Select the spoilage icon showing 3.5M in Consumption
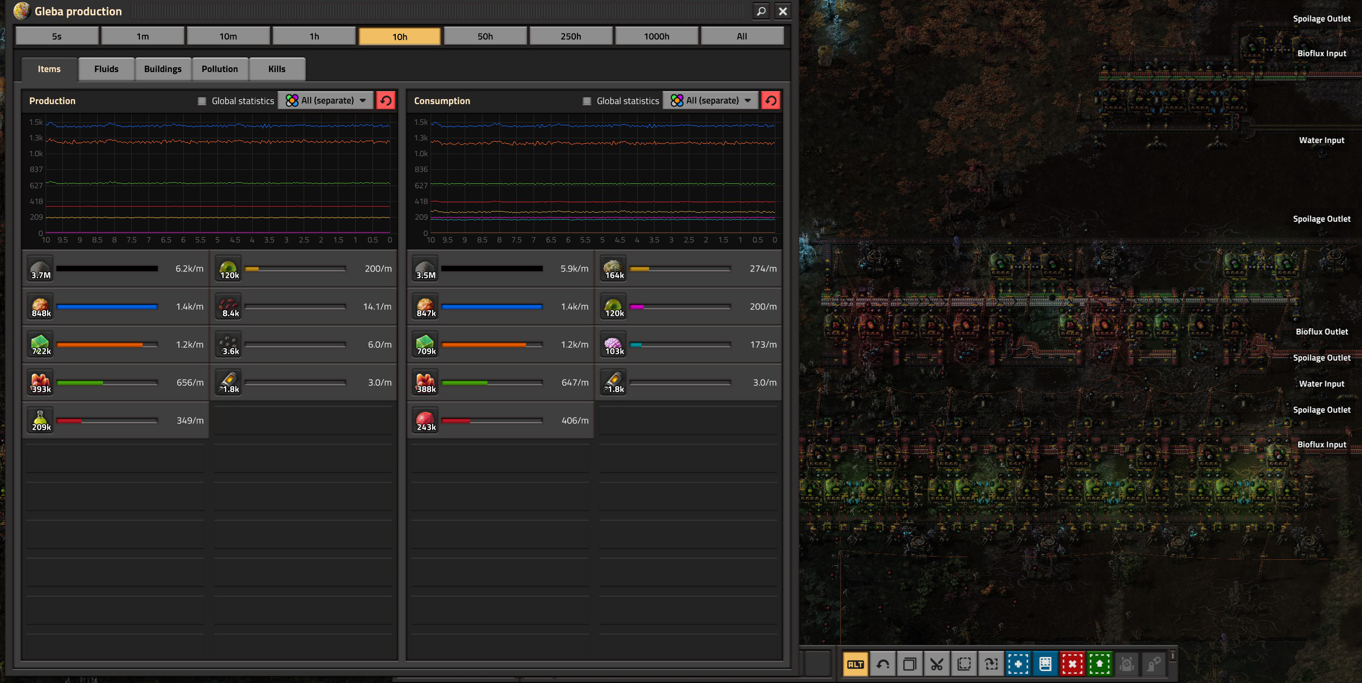 tap(426, 269)
